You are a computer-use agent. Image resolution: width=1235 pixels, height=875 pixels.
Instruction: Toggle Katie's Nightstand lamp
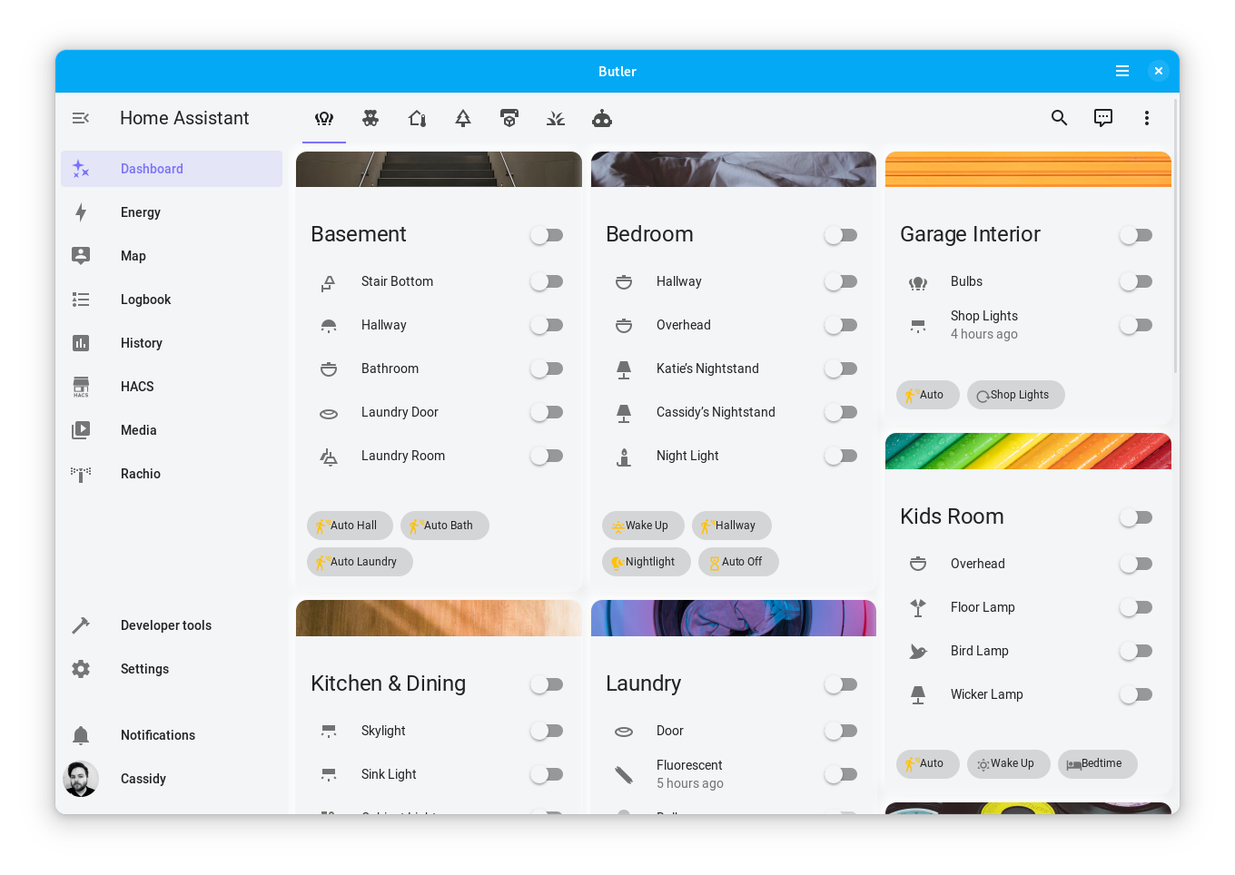841,369
